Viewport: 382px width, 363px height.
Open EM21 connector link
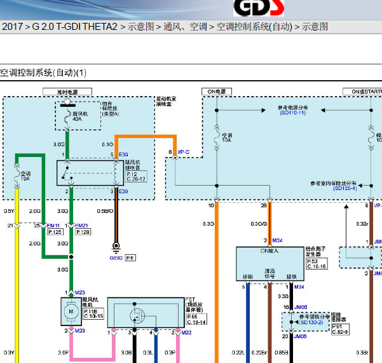[81, 226]
